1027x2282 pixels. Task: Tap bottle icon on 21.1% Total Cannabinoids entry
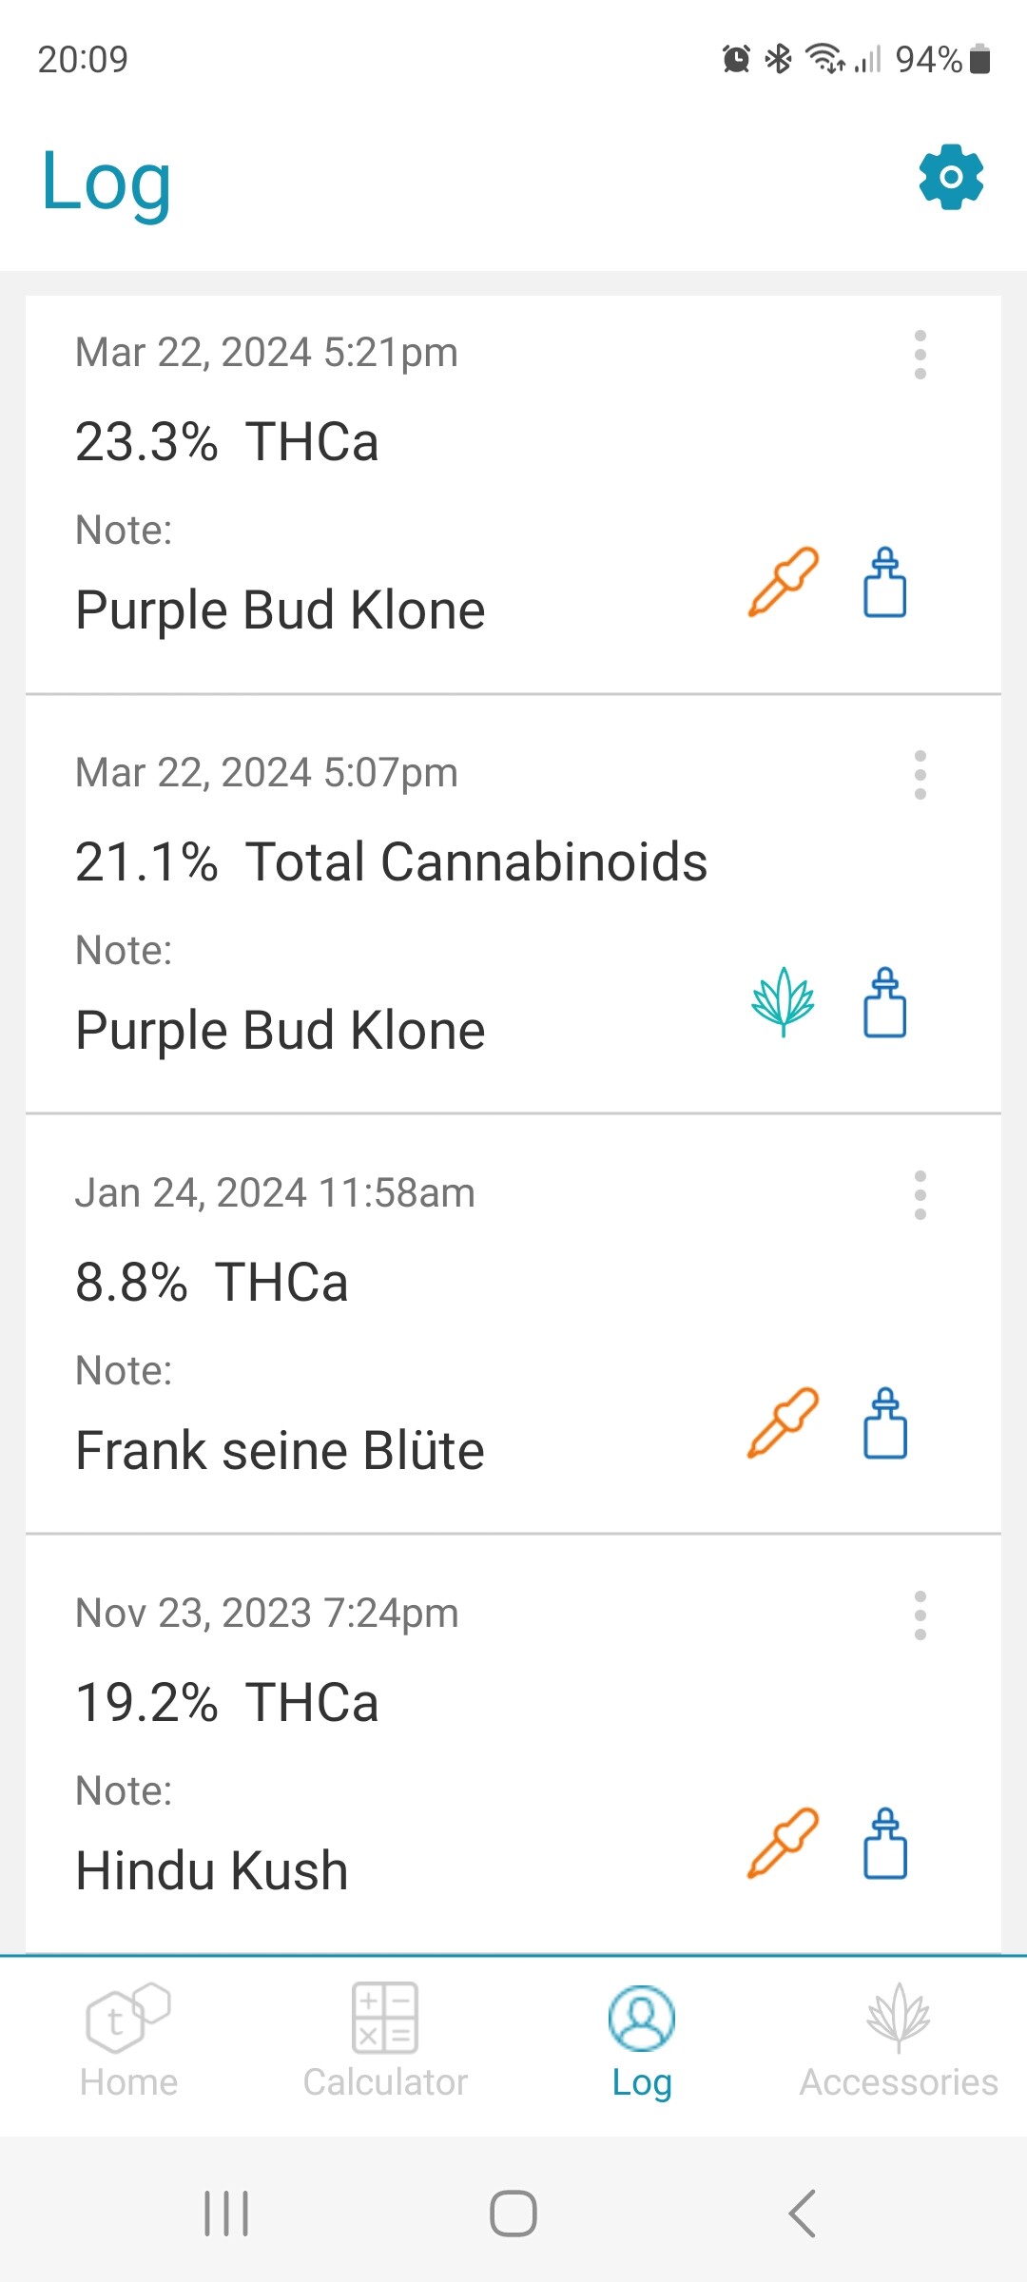point(884,1002)
